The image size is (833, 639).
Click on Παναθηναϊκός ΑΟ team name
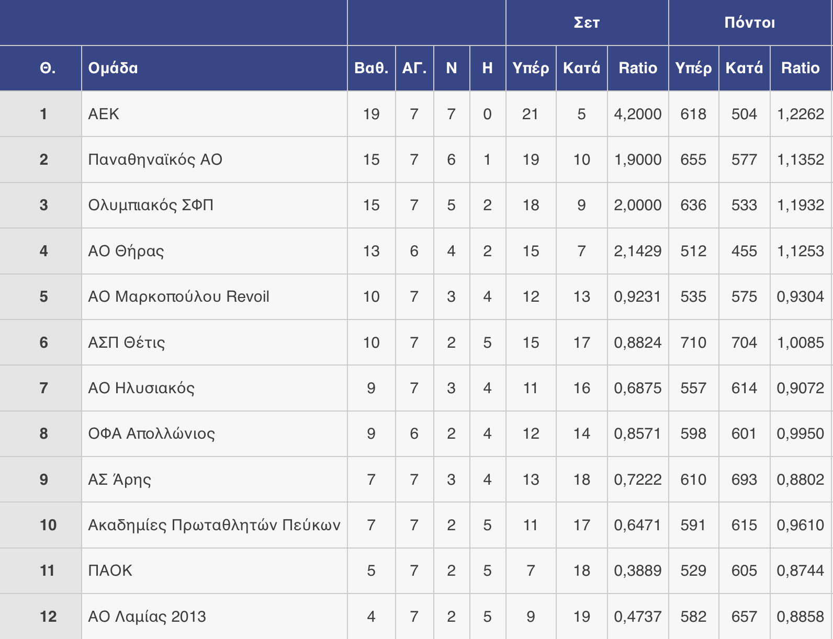155,159
